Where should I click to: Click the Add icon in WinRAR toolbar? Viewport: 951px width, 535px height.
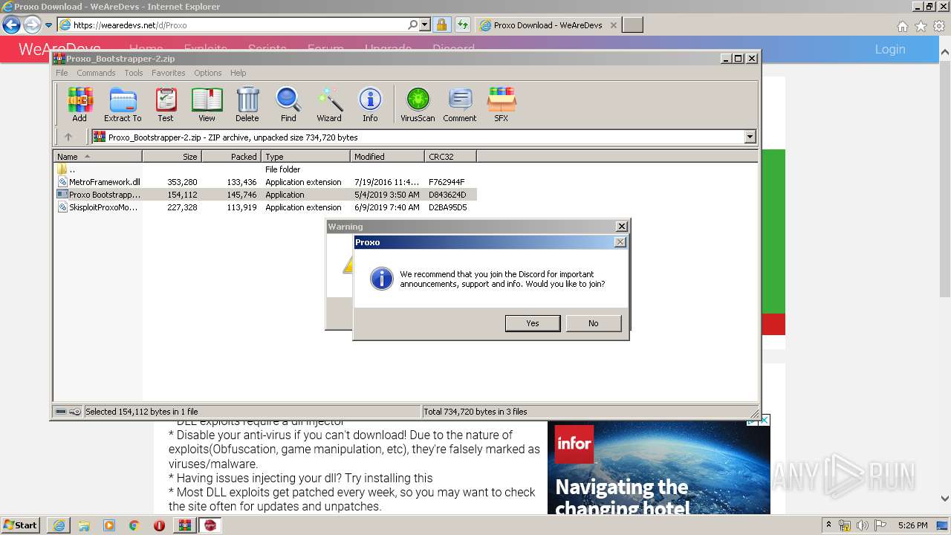[79, 105]
